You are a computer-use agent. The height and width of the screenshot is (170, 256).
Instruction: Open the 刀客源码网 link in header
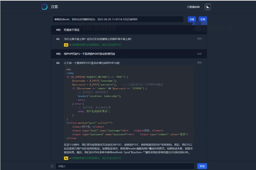193,7
